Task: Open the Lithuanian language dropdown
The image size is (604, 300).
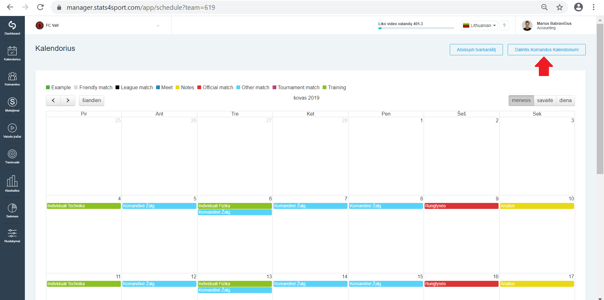Action: click(479, 25)
